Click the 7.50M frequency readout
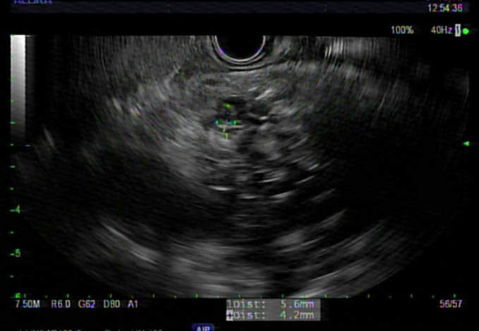This screenshot has height=331, width=479. point(28,304)
